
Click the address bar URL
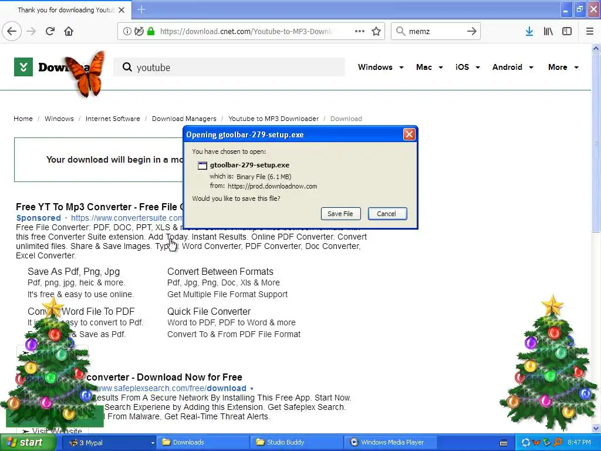(246, 32)
